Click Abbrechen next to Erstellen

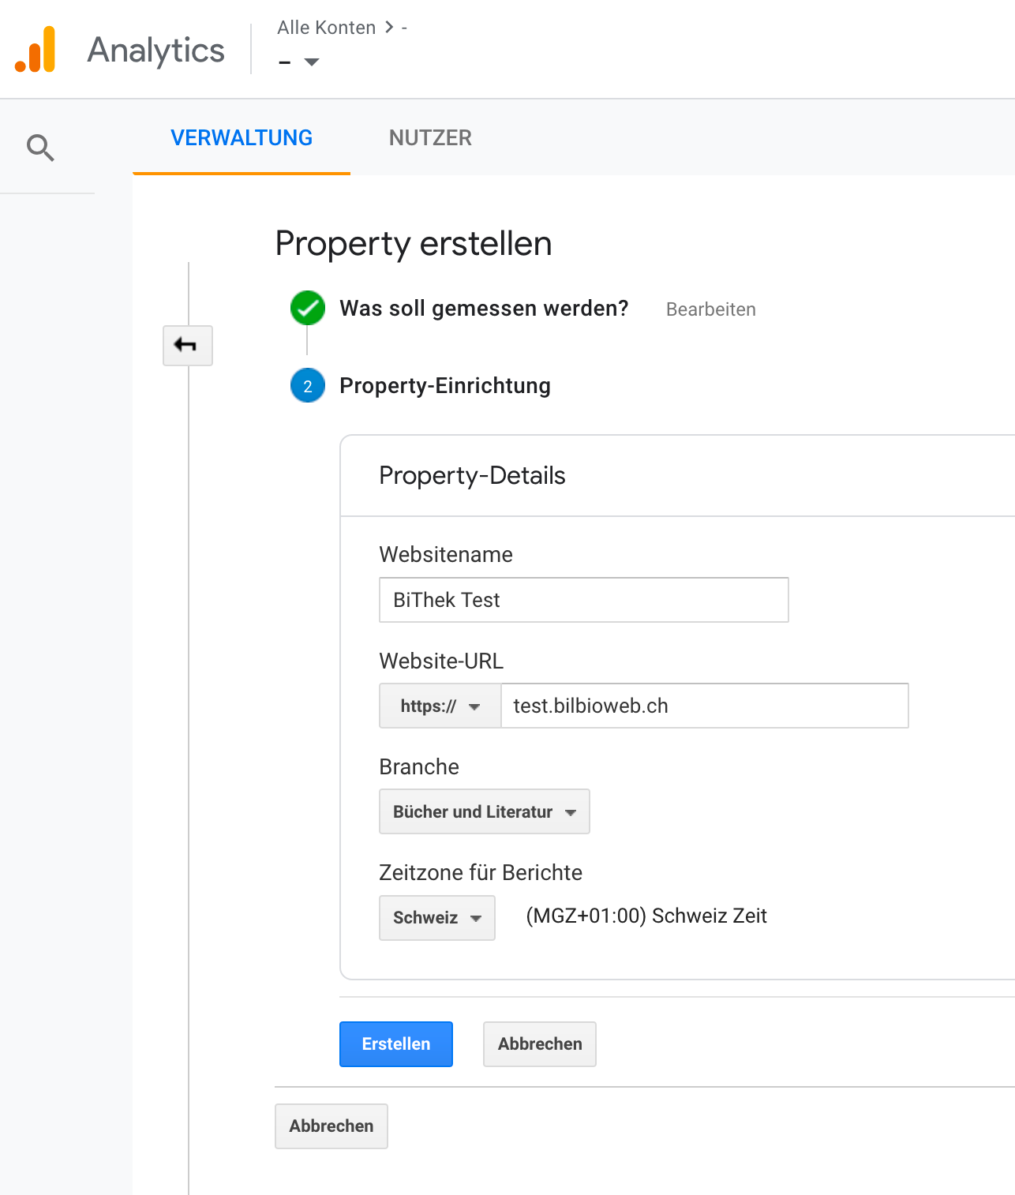(539, 1043)
